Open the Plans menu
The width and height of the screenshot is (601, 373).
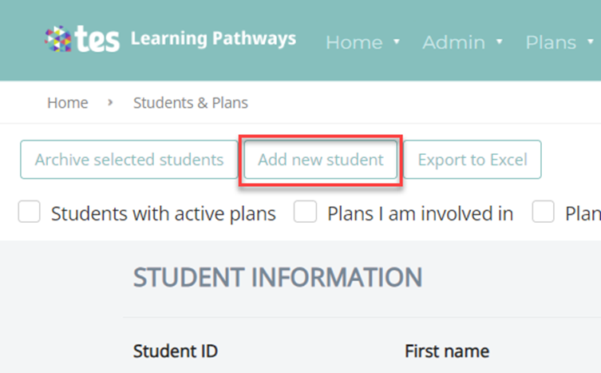pyautogui.click(x=551, y=42)
